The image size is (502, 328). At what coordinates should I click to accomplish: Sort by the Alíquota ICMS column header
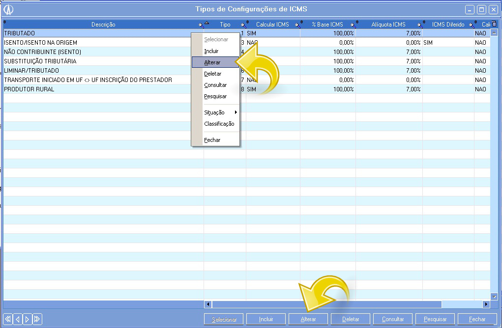[388, 25]
